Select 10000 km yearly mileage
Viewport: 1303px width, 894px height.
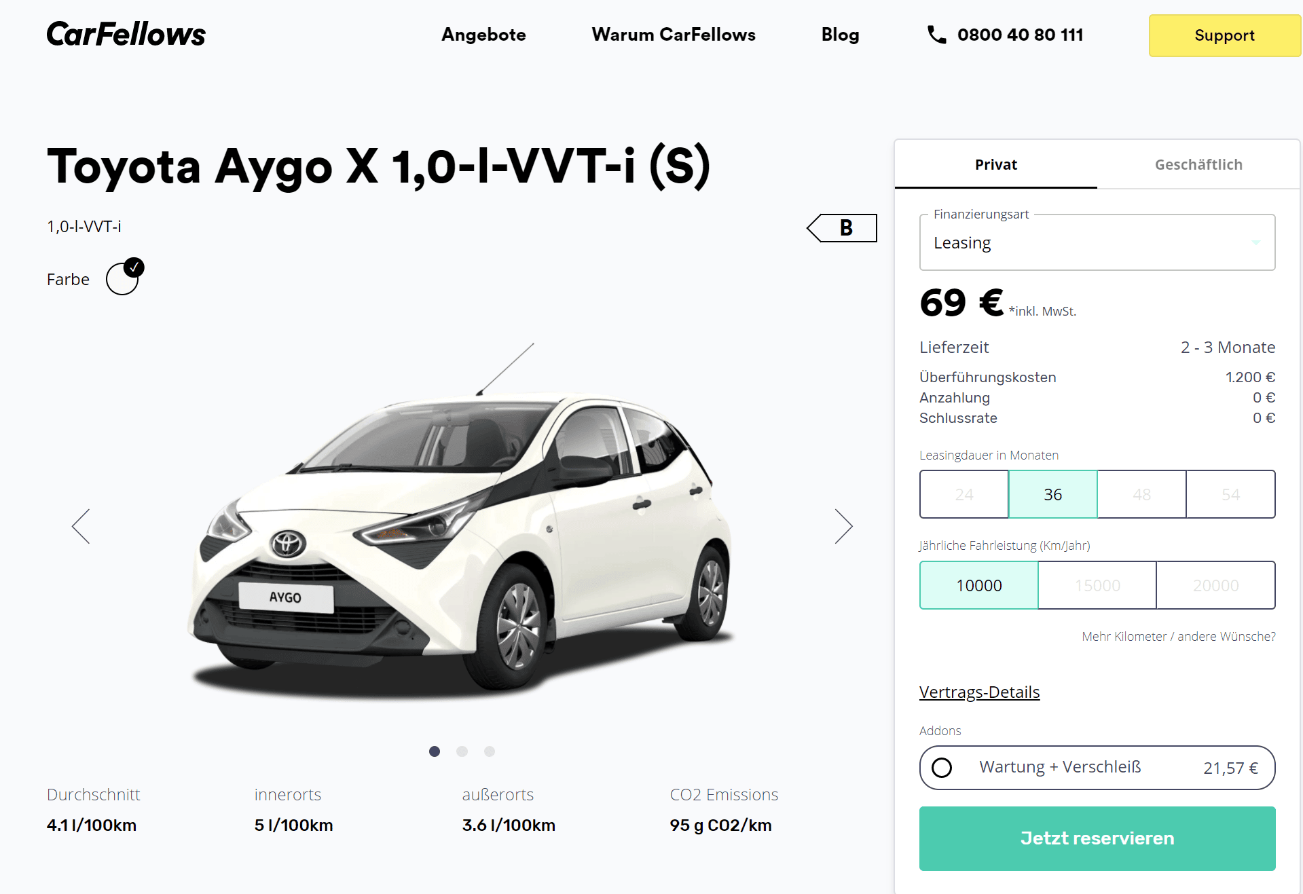coord(978,585)
